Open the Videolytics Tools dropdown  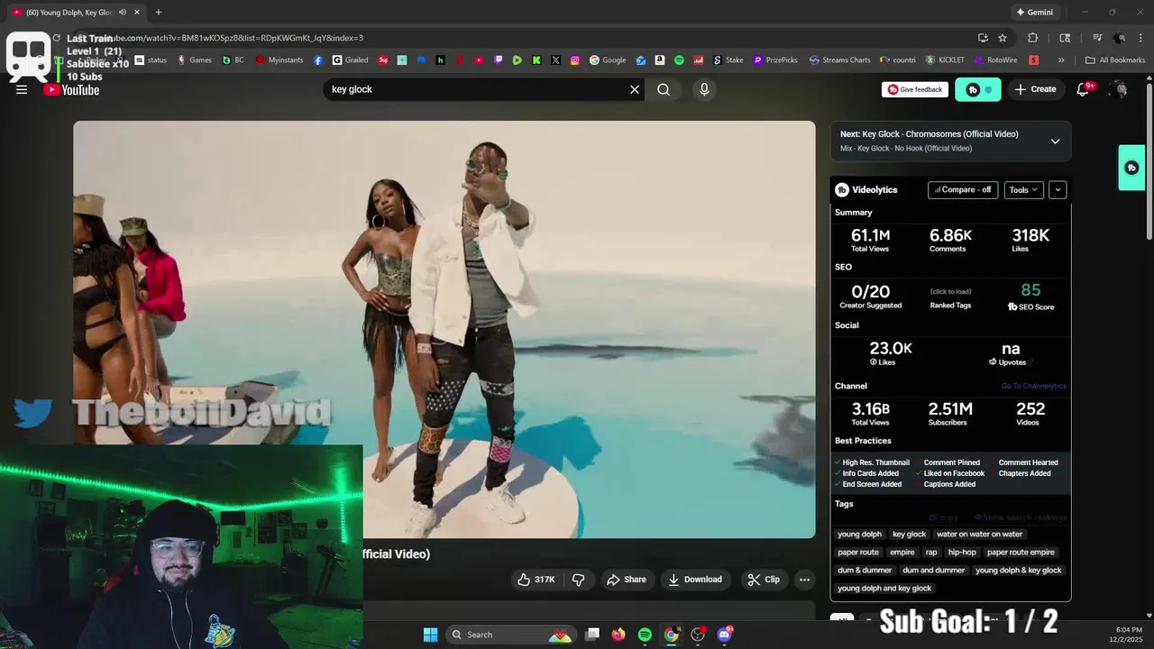[1024, 190]
